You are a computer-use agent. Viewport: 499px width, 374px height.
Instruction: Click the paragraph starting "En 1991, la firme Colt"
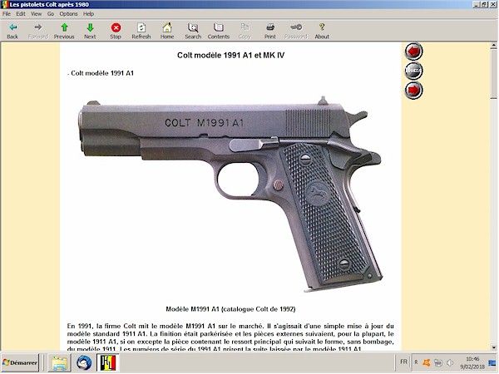click(230, 337)
